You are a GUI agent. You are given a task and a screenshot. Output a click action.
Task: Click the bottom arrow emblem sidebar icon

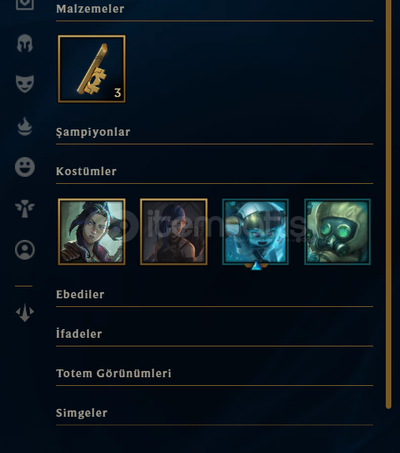tap(24, 313)
